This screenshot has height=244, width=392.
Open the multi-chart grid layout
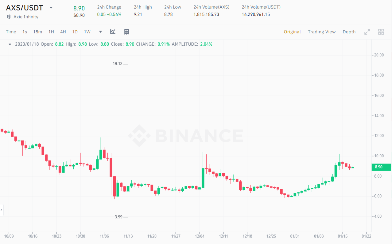[381, 32]
